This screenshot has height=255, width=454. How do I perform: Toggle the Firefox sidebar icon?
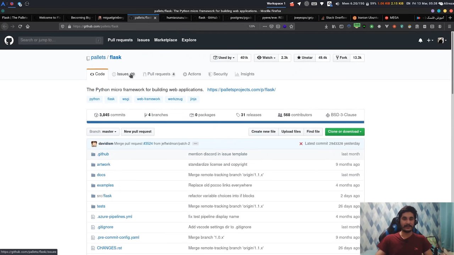coord(341,26)
